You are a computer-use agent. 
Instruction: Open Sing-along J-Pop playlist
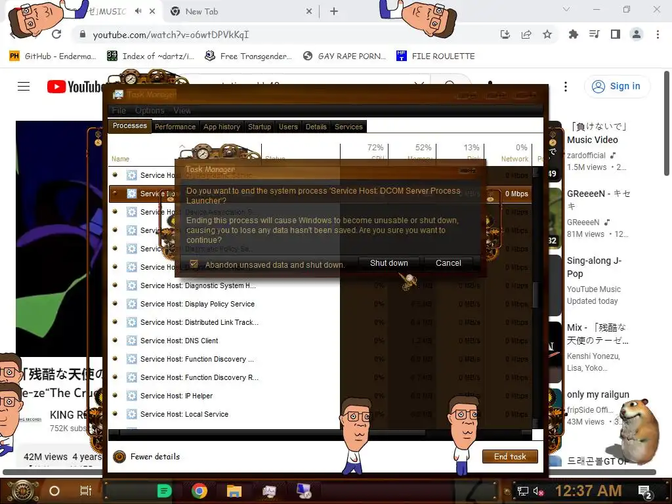click(x=594, y=267)
